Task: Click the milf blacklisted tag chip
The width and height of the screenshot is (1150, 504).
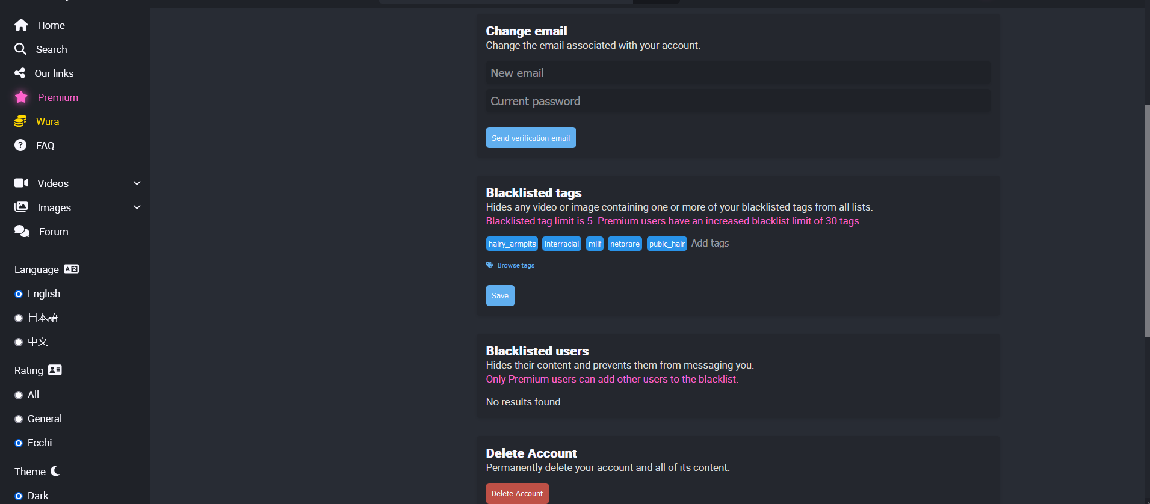Action: click(595, 244)
